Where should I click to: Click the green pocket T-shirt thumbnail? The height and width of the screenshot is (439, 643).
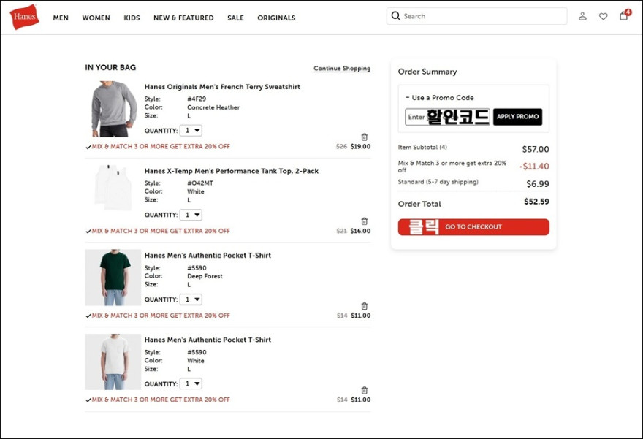point(113,278)
